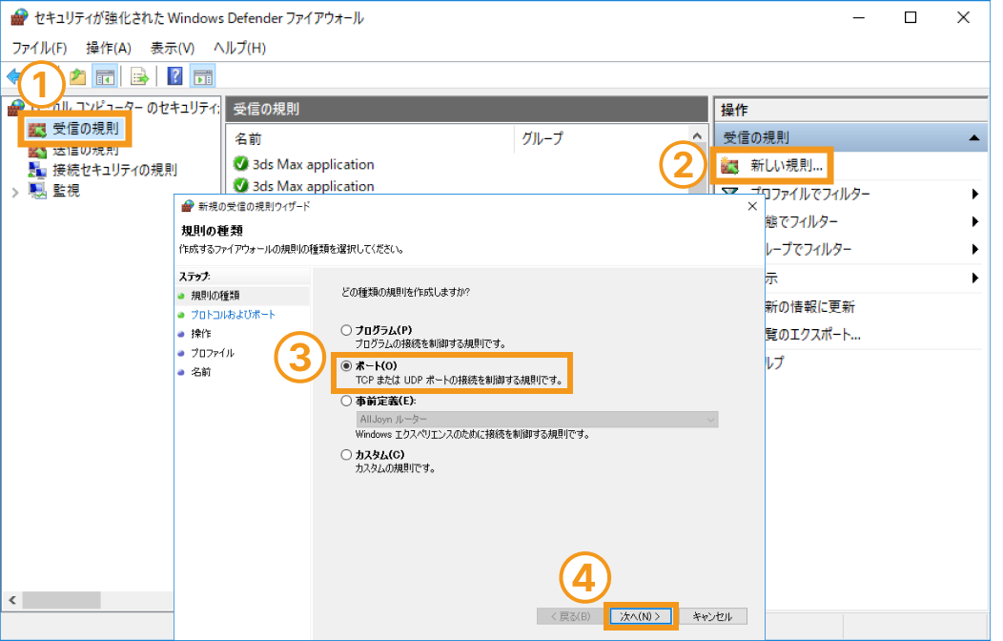Open submenu arrow for ループでフィルター

pyautogui.click(x=974, y=250)
